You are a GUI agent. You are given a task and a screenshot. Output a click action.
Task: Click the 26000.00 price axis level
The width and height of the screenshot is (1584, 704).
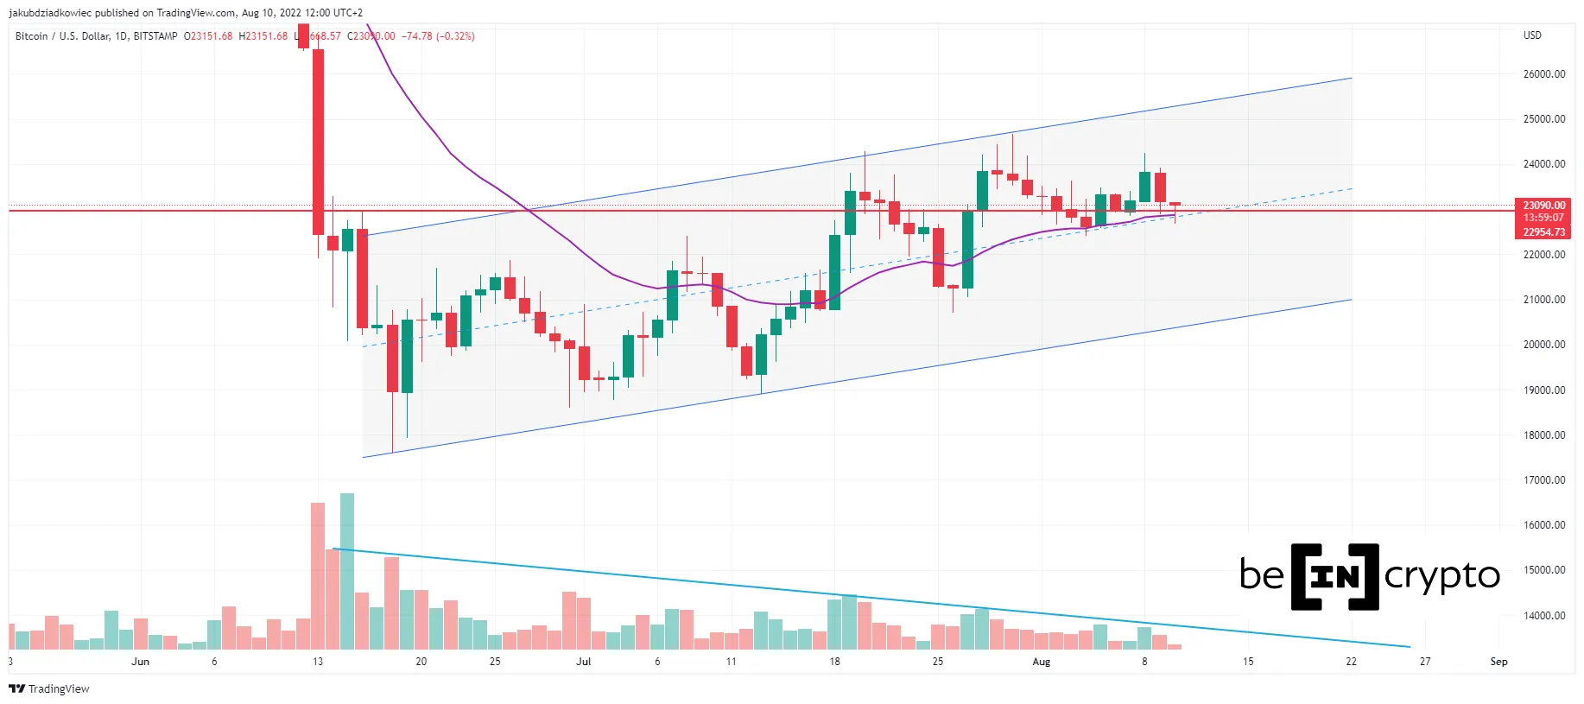coord(1544,74)
